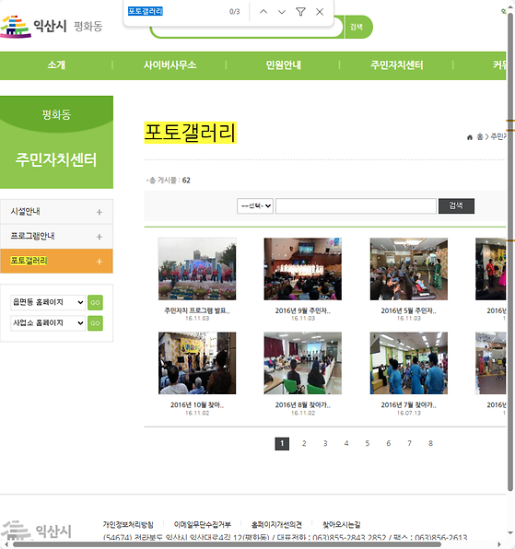Open 2016년 7월 찾아가 photo thumbnail
The width and height of the screenshot is (515, 549).
pos(408,363)
